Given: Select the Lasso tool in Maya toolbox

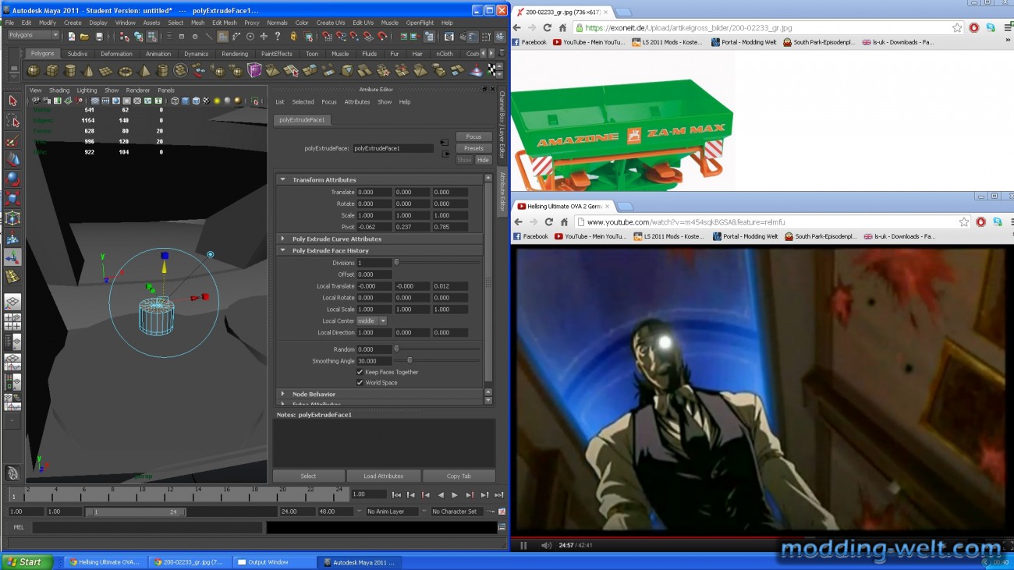Looking at the screenshot, I should point(12,121).
